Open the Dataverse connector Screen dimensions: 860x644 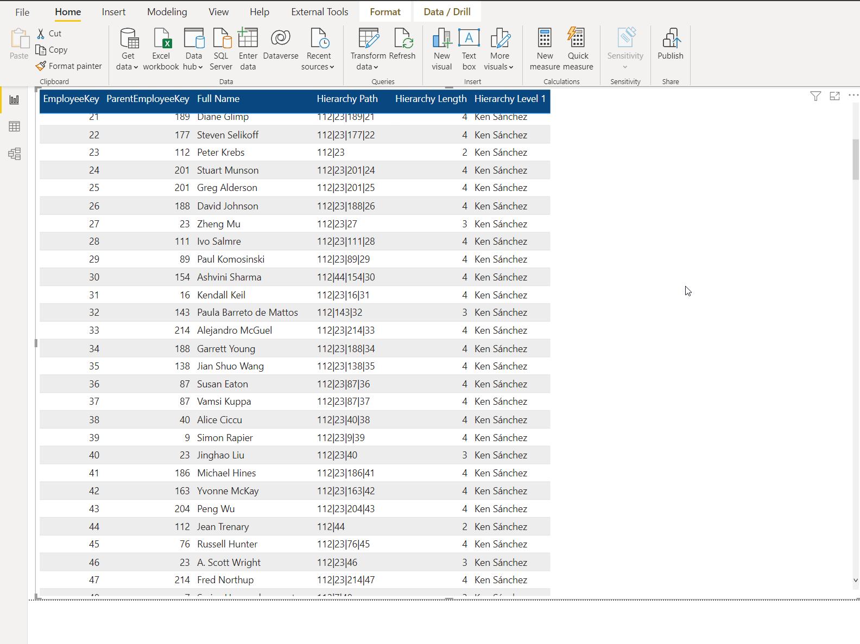tap(281, 44)
